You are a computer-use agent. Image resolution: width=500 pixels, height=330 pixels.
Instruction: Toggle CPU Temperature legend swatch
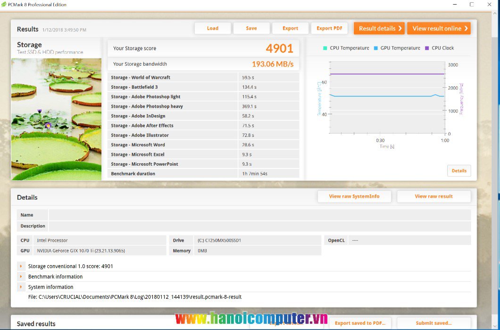click(325, 48)
